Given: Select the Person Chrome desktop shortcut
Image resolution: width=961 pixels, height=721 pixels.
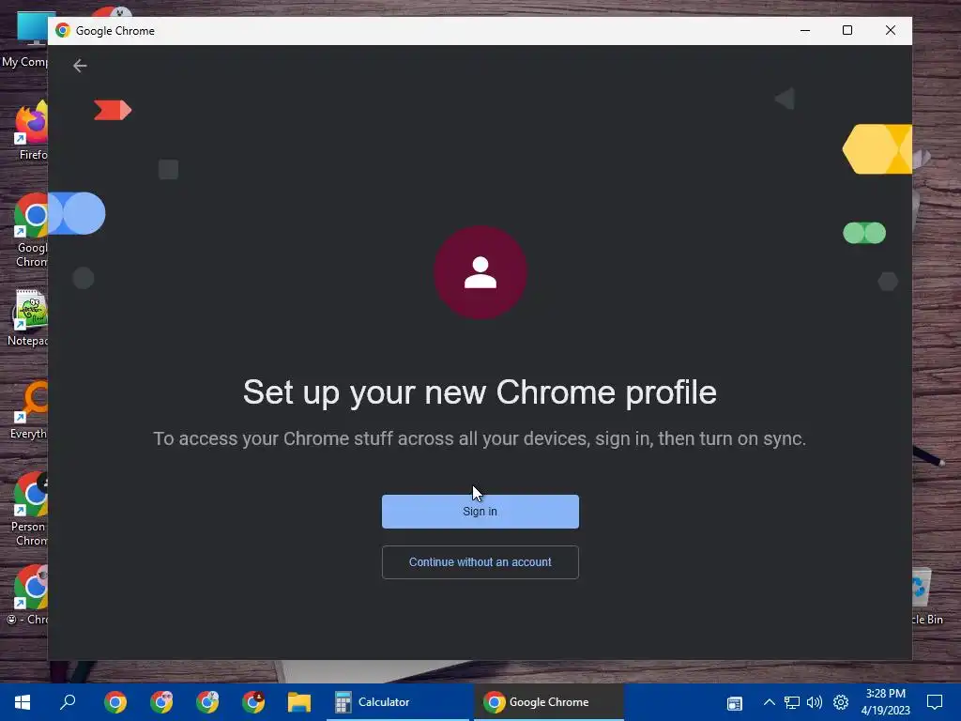Looking at the screenshot, I should point(29,509).
